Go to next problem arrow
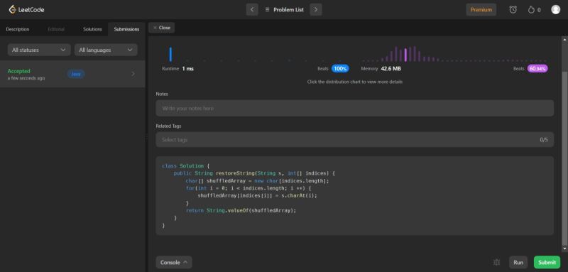Viewport: 568px width, 272px height. click(x=316, y=10)
